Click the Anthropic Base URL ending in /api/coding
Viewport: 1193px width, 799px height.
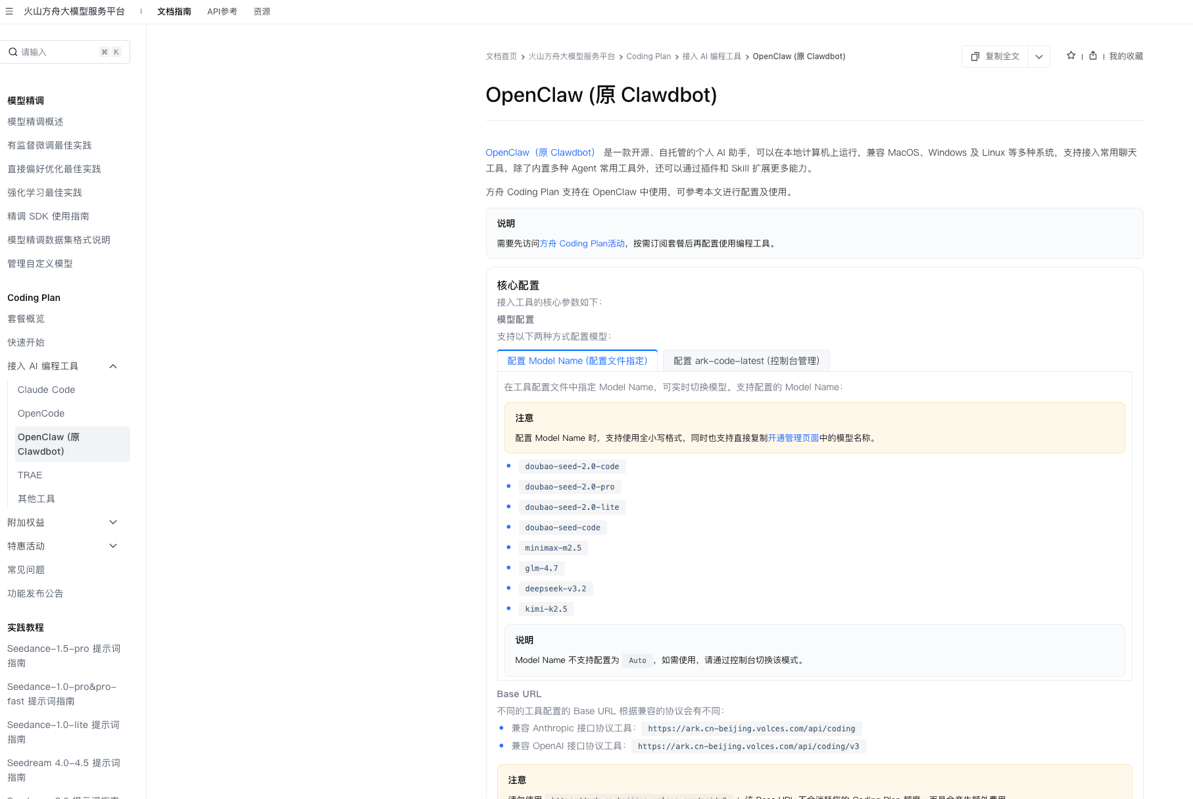coord(752,729)
